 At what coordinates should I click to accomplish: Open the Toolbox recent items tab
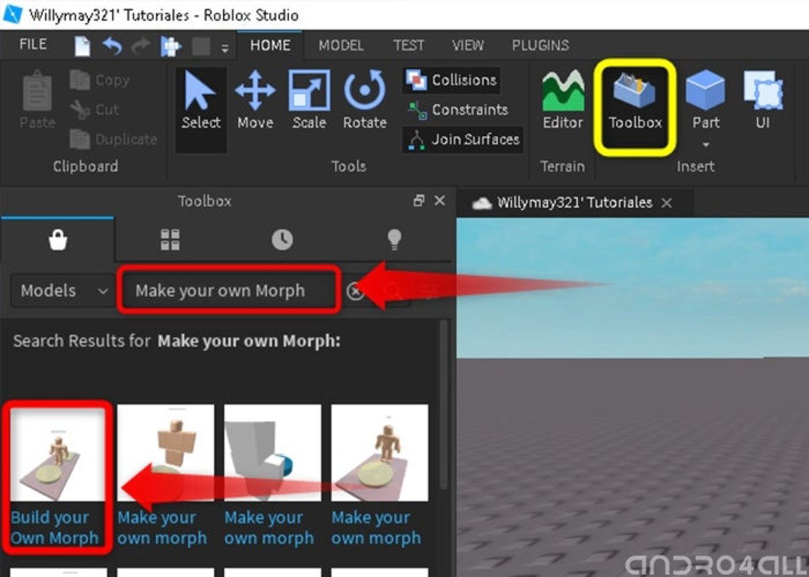(x=282, y=239)
